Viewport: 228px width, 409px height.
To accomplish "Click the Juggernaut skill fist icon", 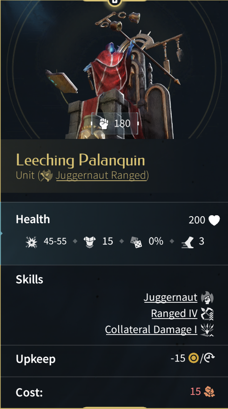I will 208,298.
